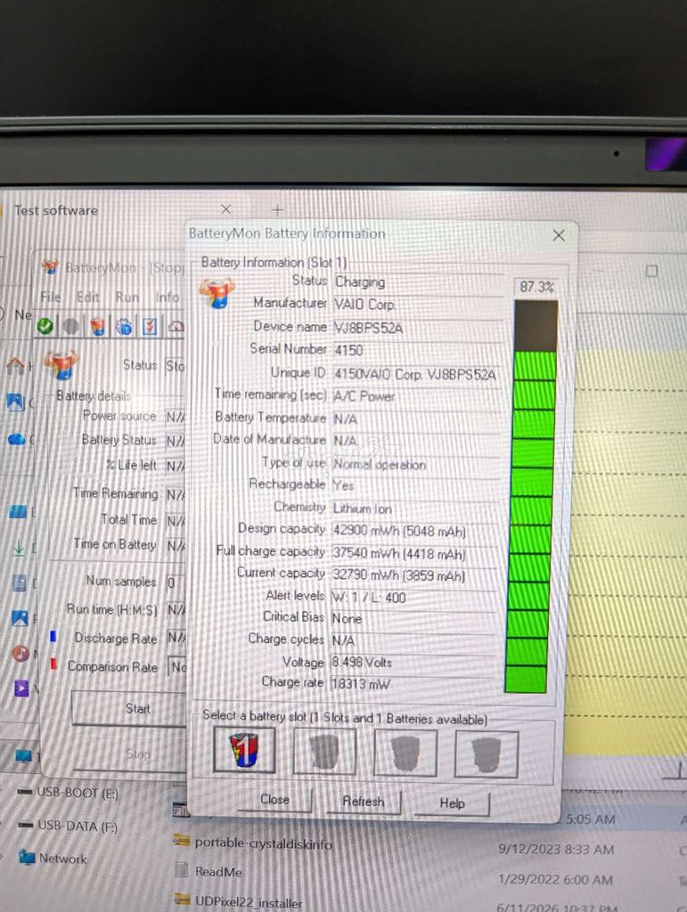Maximize the Explorer window behind the dialog
687x912 pixels.
point(651,271)
